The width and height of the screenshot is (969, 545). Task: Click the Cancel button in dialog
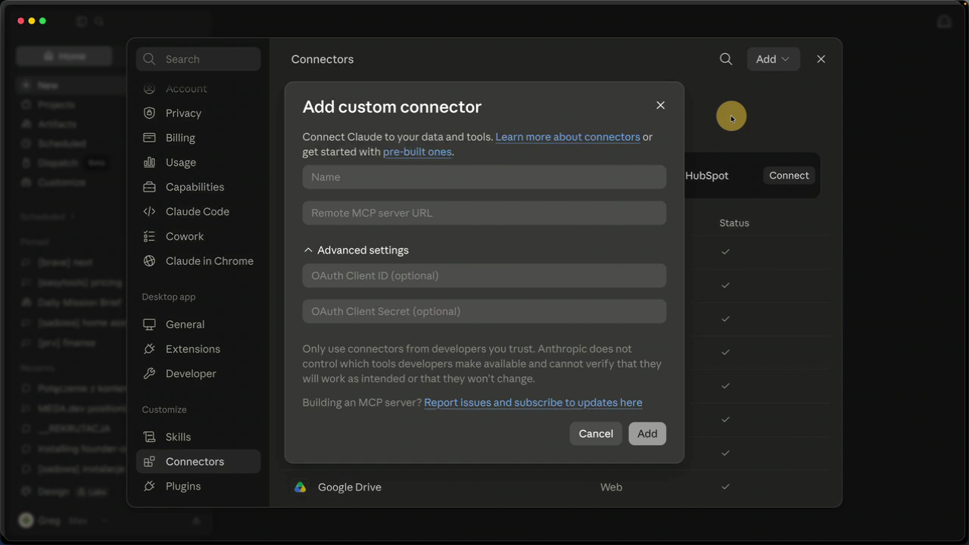(596, 434)
